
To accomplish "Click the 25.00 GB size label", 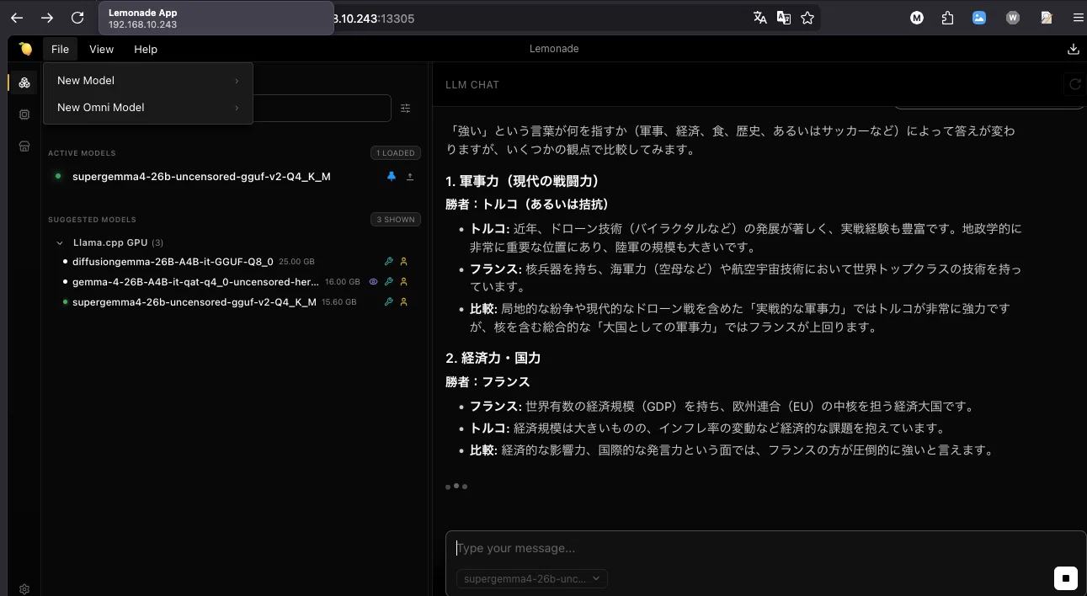I will (x=296, y=262).
